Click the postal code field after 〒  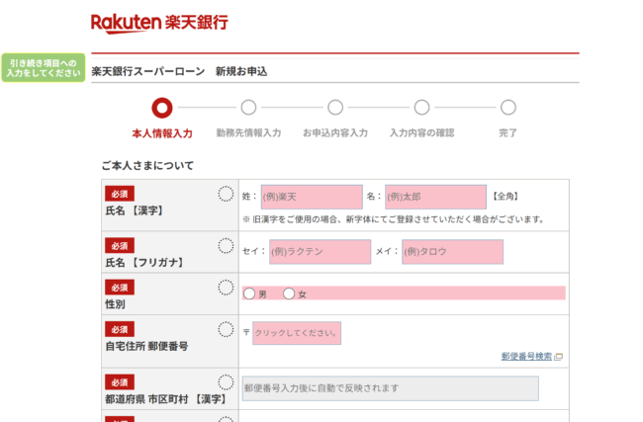(x=297, y=333)
